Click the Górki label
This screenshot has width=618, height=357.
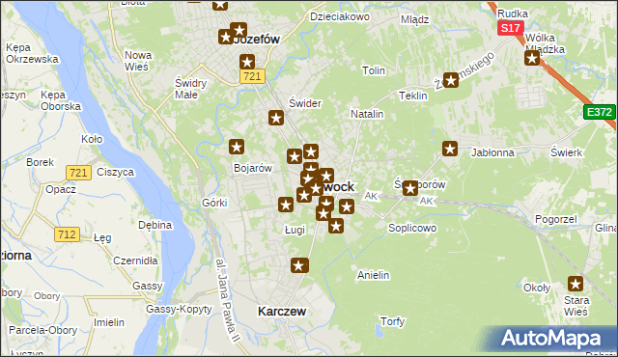(214, 203)
